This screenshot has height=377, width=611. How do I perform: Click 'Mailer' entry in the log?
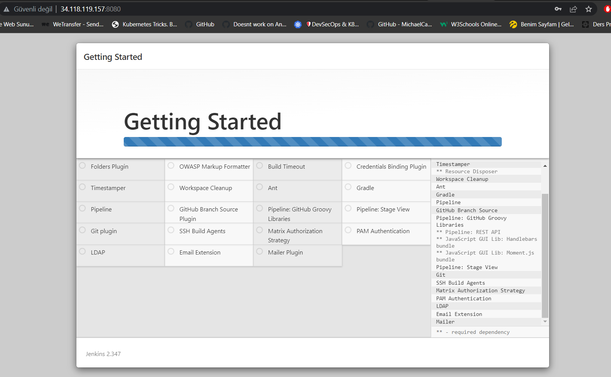tap(445, 322)
